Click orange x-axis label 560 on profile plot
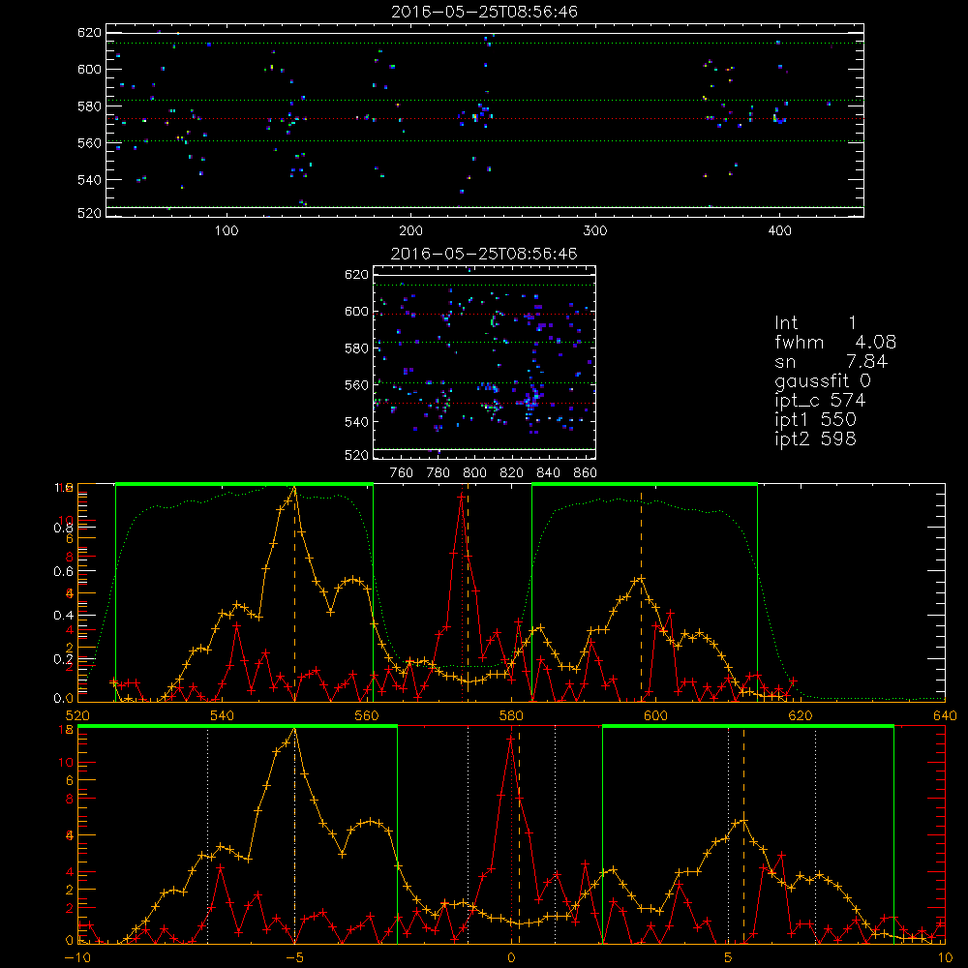 tap(367, 715)
